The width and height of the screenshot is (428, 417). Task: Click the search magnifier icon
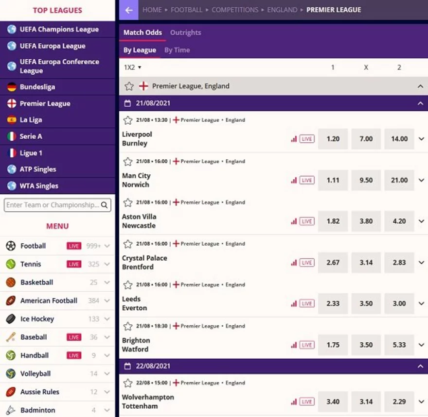(x=104, y=205)
